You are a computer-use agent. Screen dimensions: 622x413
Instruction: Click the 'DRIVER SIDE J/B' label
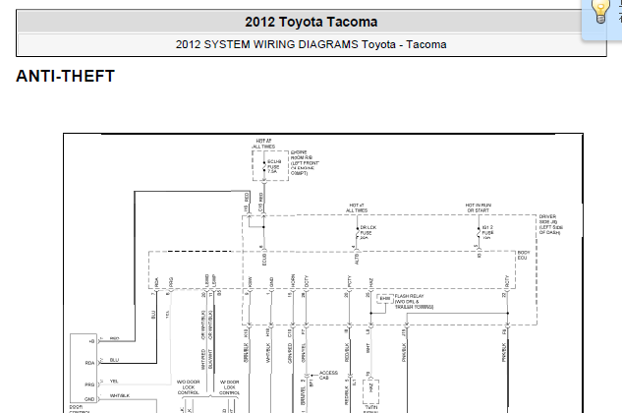[x=550, y=225]
